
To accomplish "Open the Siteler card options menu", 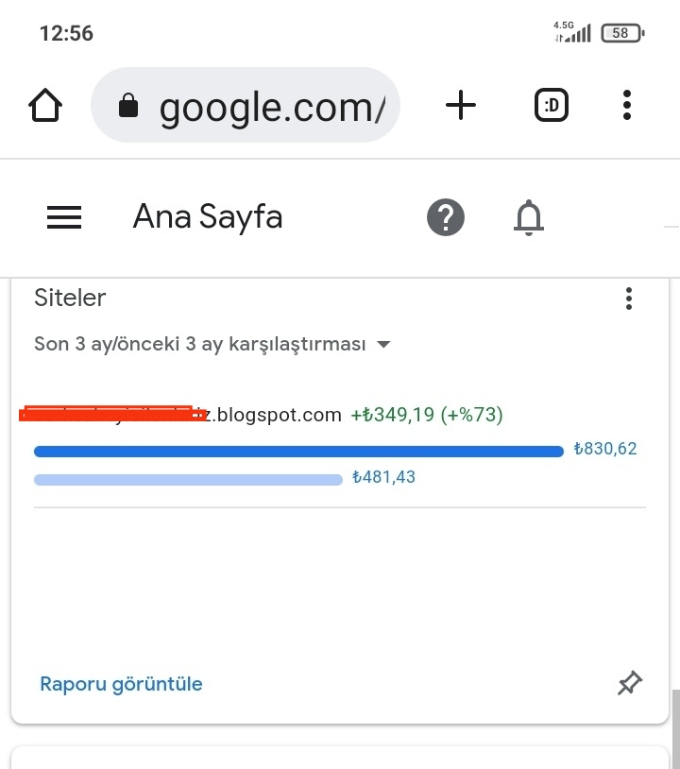I will [x=629, y=299].
